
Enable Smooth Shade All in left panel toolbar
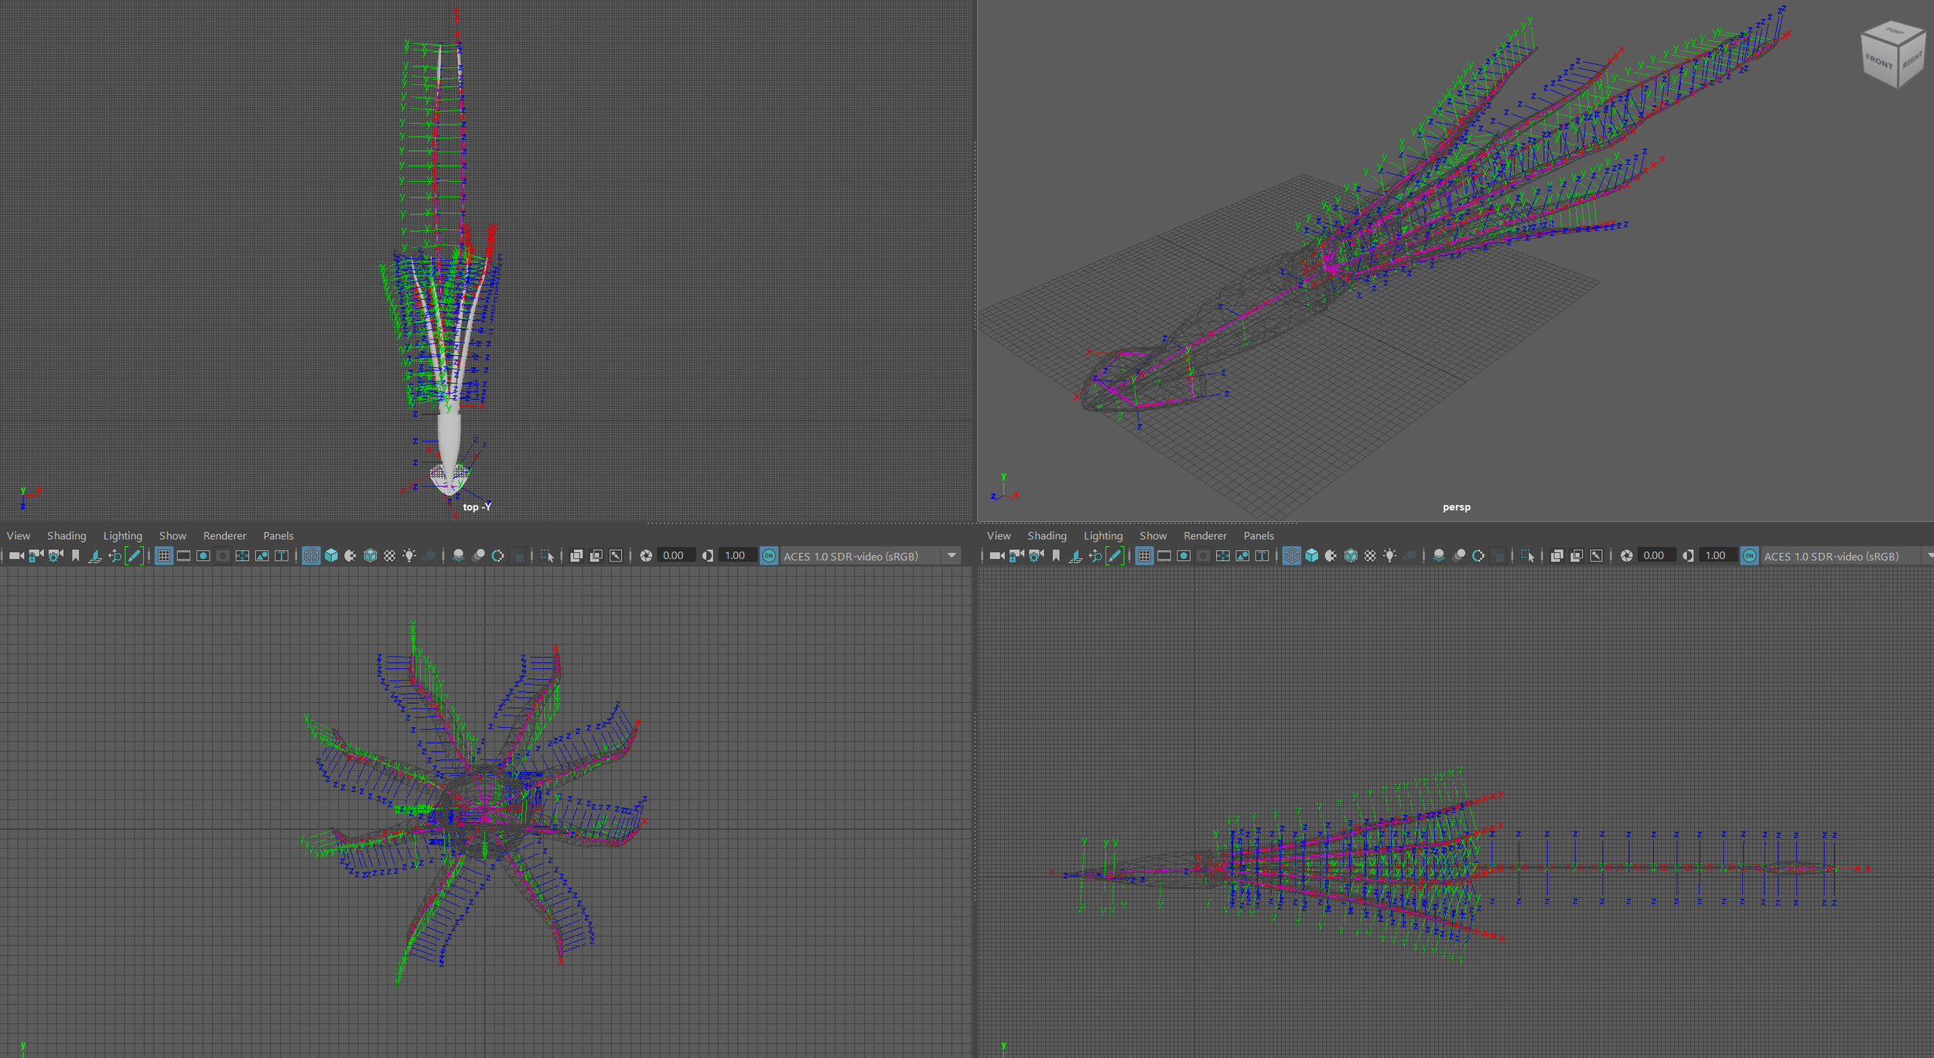click(331, 555)
